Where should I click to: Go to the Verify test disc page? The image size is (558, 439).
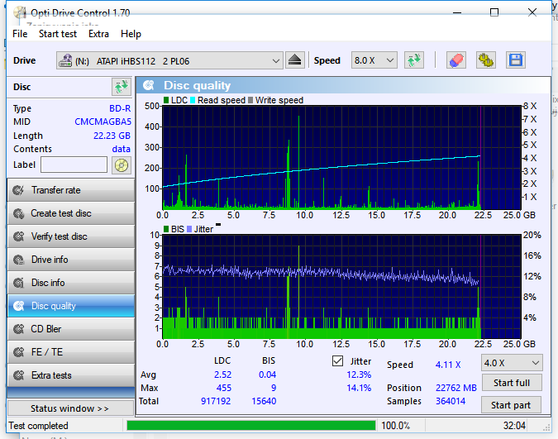point(71,236)
